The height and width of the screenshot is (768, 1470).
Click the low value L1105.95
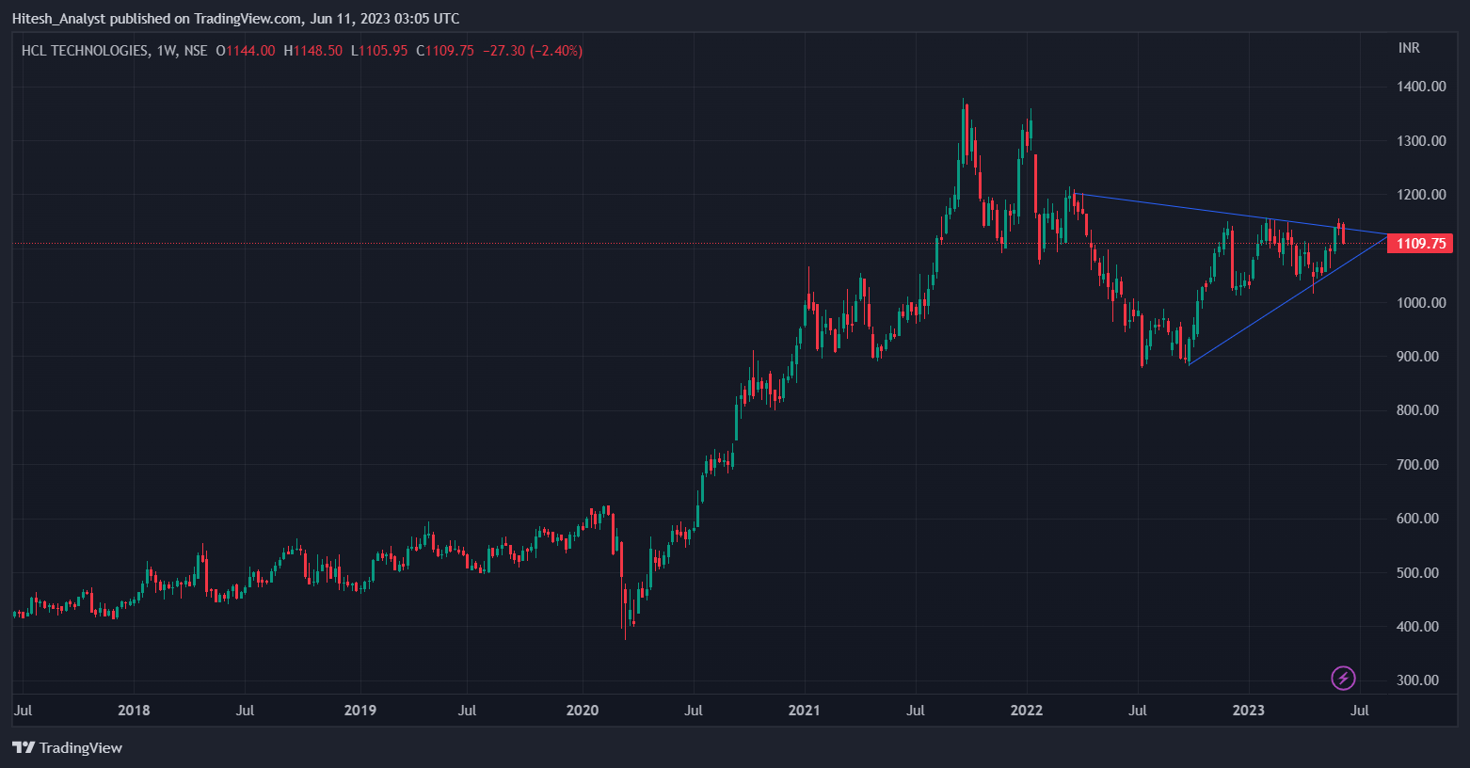click(379, 51)
